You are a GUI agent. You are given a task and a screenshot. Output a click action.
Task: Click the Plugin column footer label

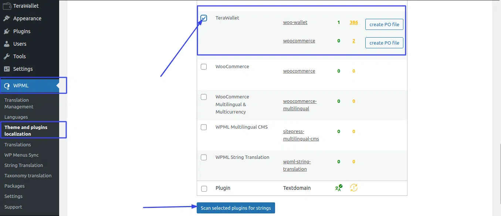point(223,188)
